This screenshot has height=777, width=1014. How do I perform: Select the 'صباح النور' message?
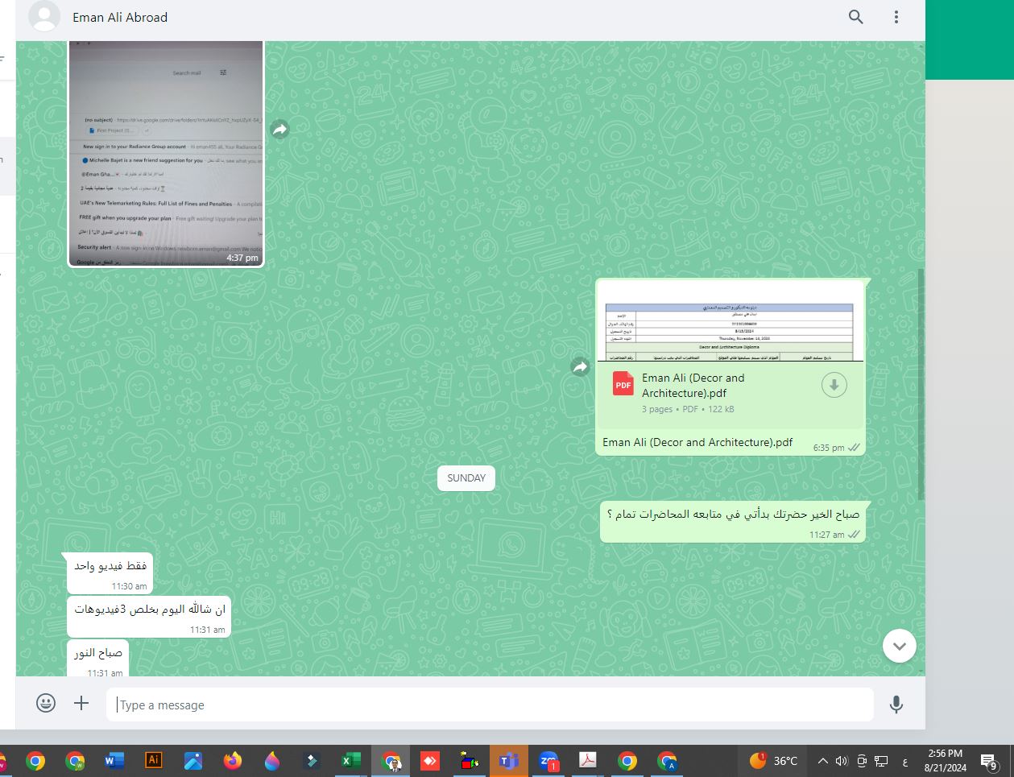[97, 659]
